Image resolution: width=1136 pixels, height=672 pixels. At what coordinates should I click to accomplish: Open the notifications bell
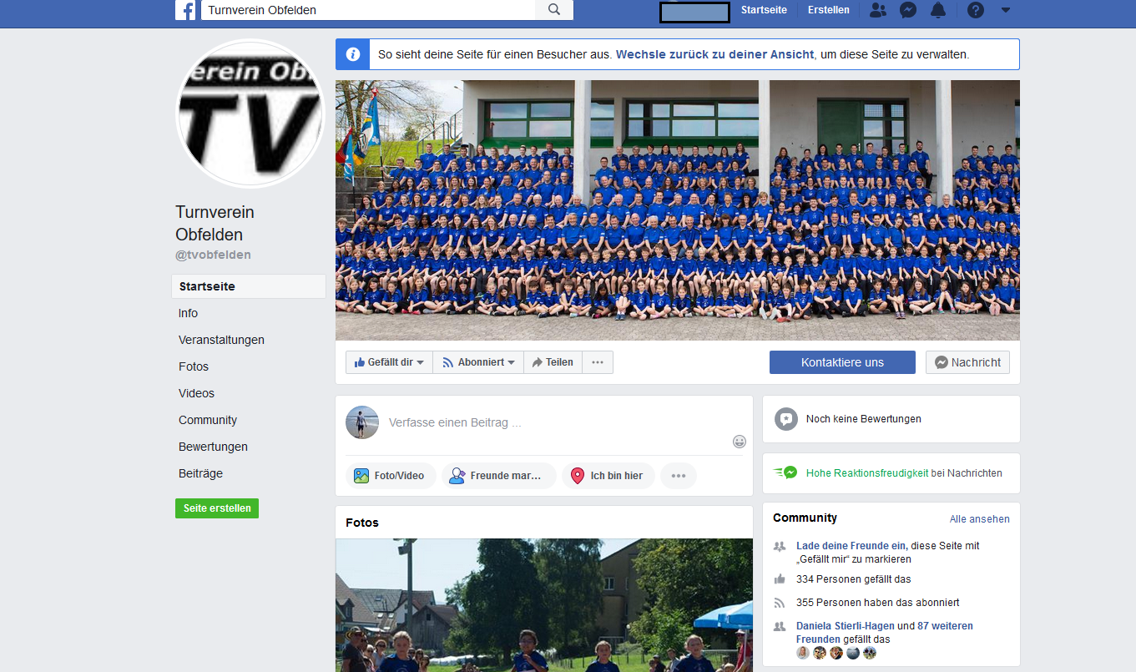click(938, 10)
